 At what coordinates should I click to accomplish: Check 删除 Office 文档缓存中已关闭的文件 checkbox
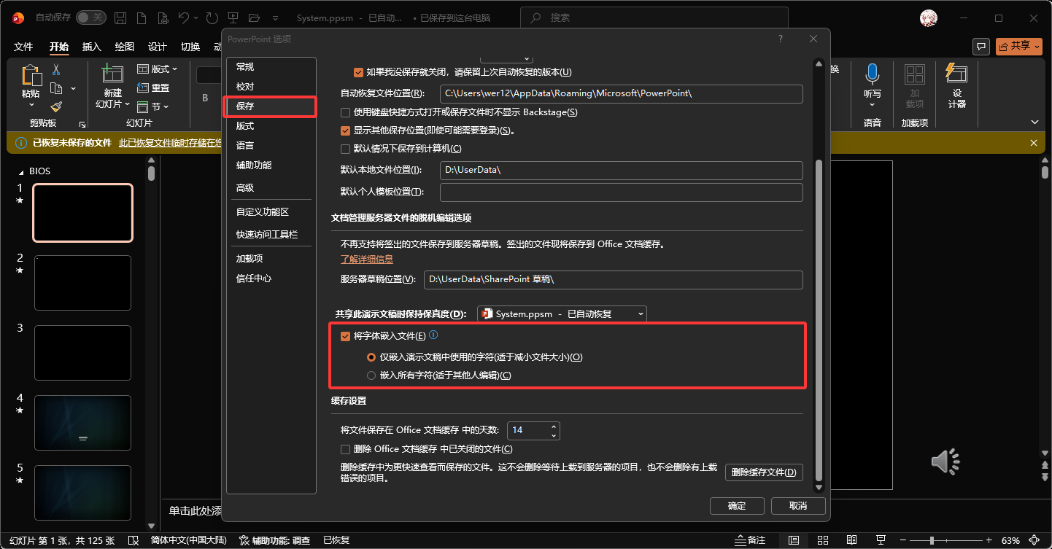346,449
